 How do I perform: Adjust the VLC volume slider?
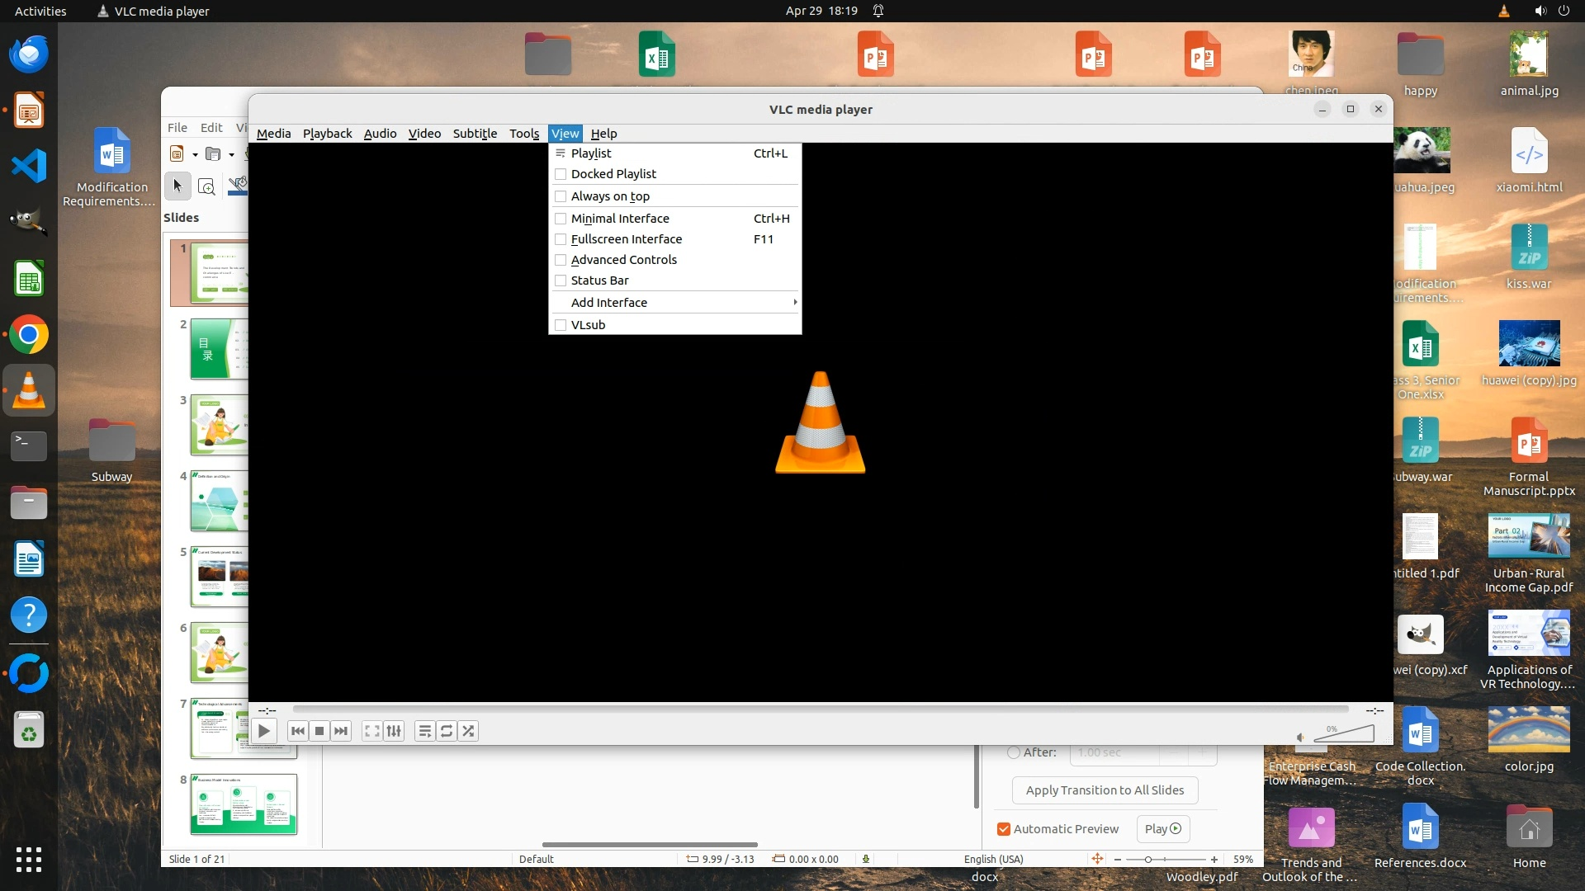point(1346,734)
